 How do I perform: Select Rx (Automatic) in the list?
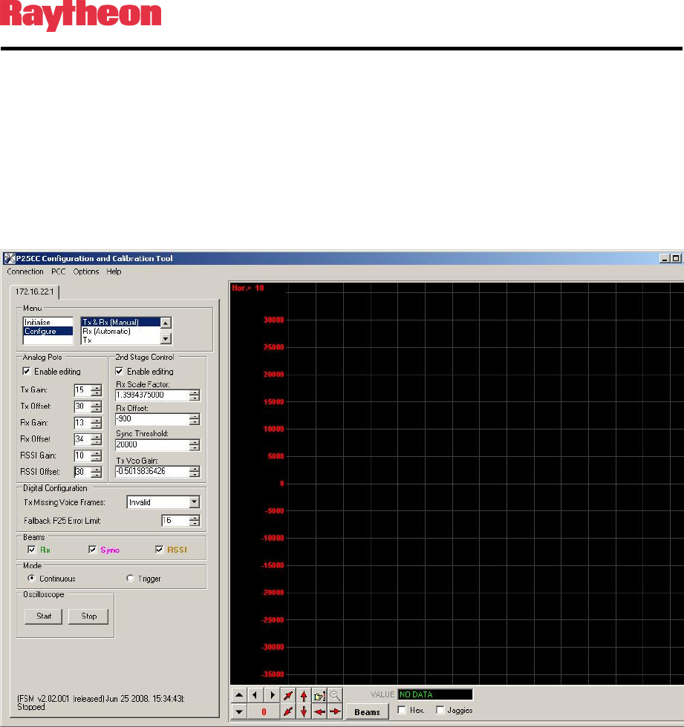pyautogui.click(x=120, y=331)
